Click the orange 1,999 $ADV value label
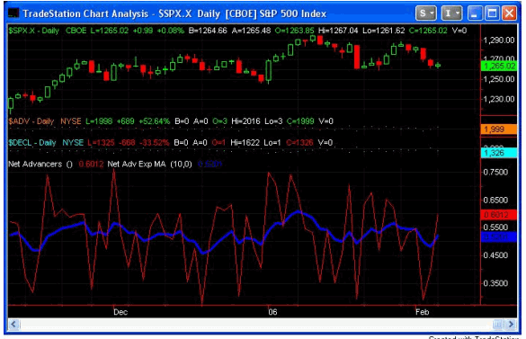 [x=499, y=129]
